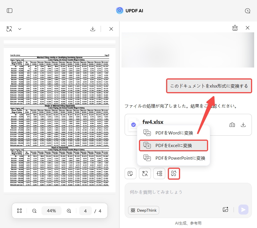This screenshot has width=257, height=228.
Task: Click the blue checkmark on fw4.xlsx
Action: pyautogui.click(x=133, y=125)
